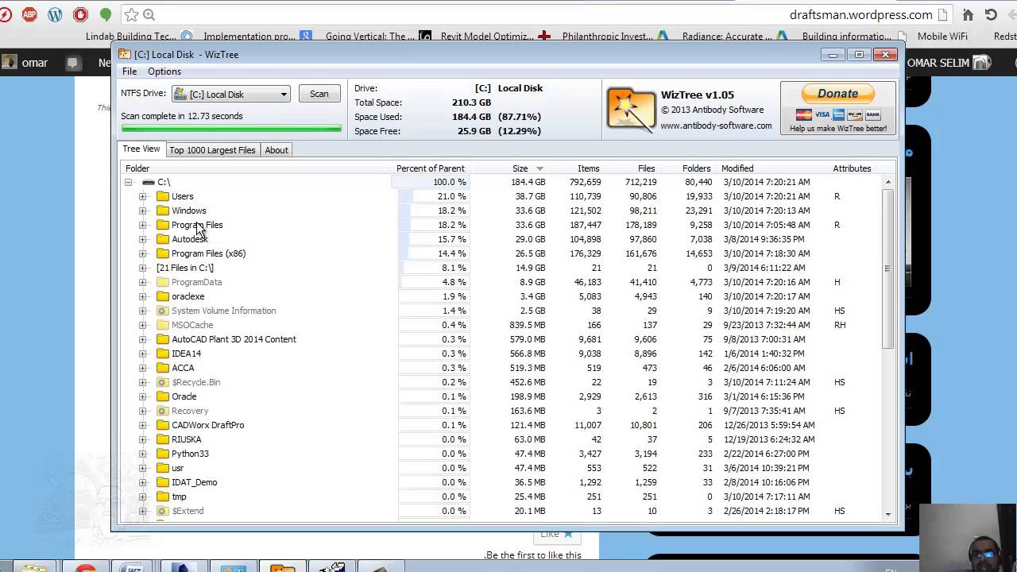Click the Recovery folder icon

click(163, 411)
